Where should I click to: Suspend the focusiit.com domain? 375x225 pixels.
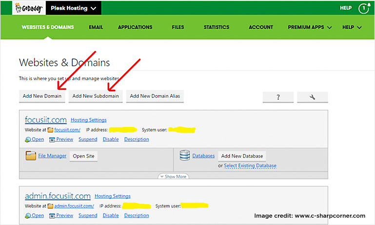(88, 139)
